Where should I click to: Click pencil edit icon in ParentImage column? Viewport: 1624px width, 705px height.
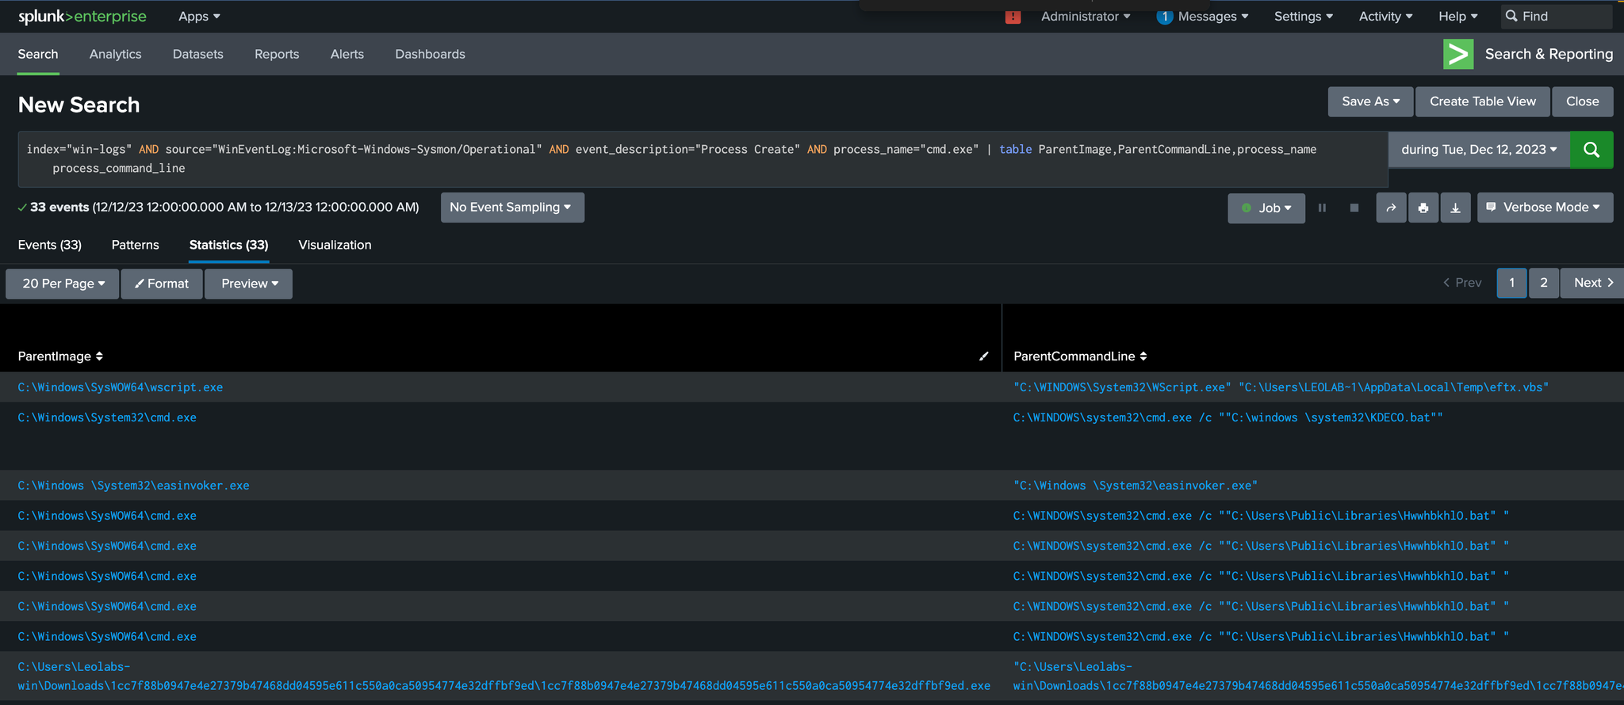tap(984, 356)
